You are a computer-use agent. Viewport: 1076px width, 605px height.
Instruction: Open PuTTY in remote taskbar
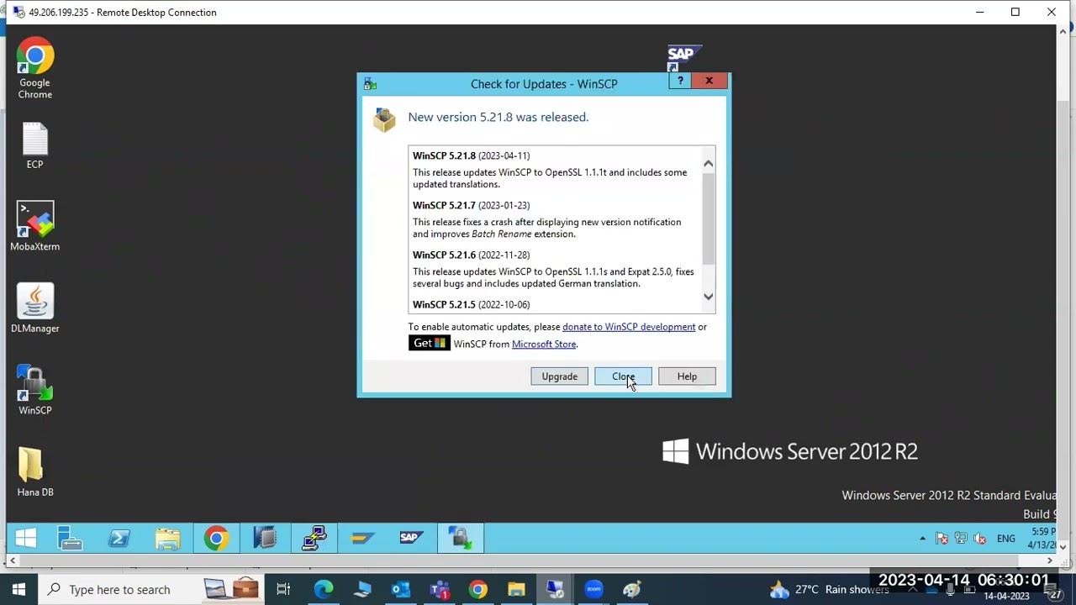point(314,539)
